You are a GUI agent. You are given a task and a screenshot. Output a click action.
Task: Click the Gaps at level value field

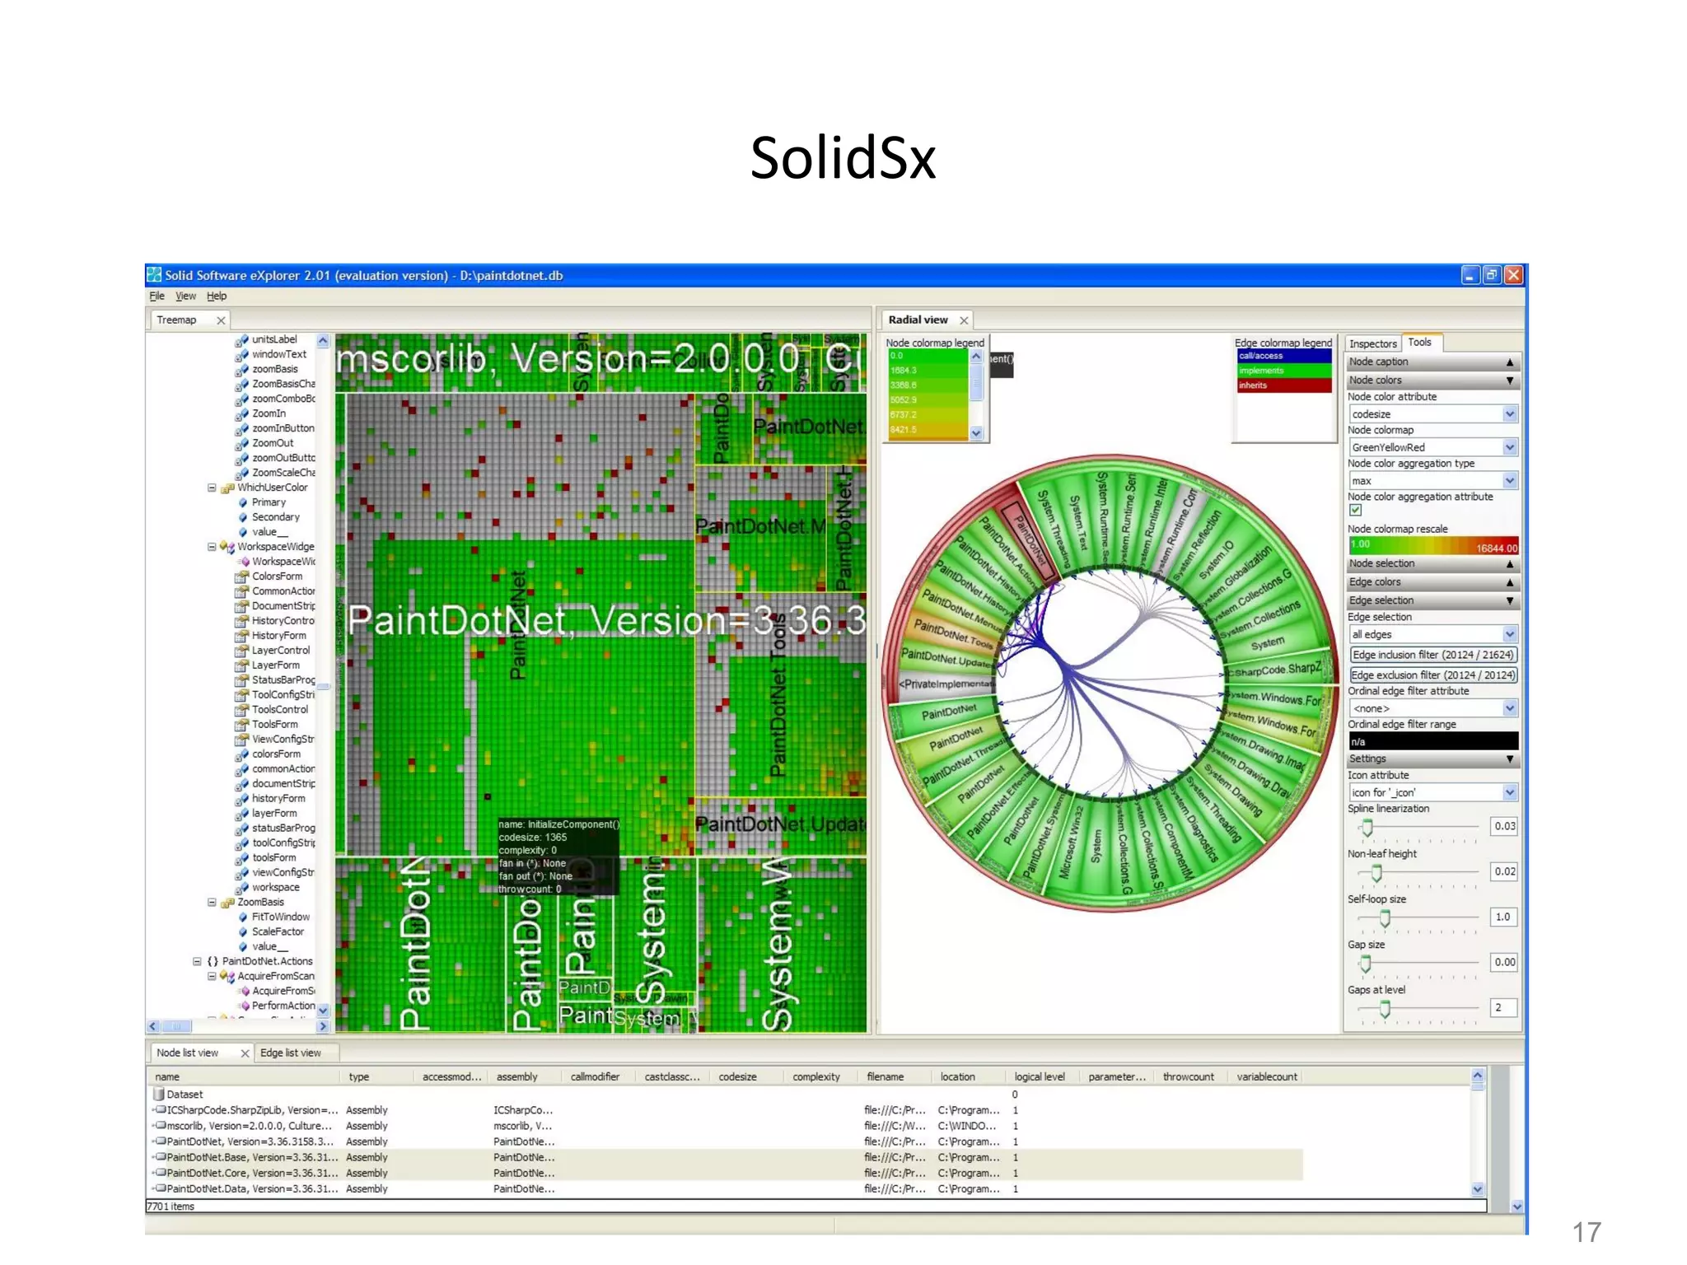pos(1504,1008)
